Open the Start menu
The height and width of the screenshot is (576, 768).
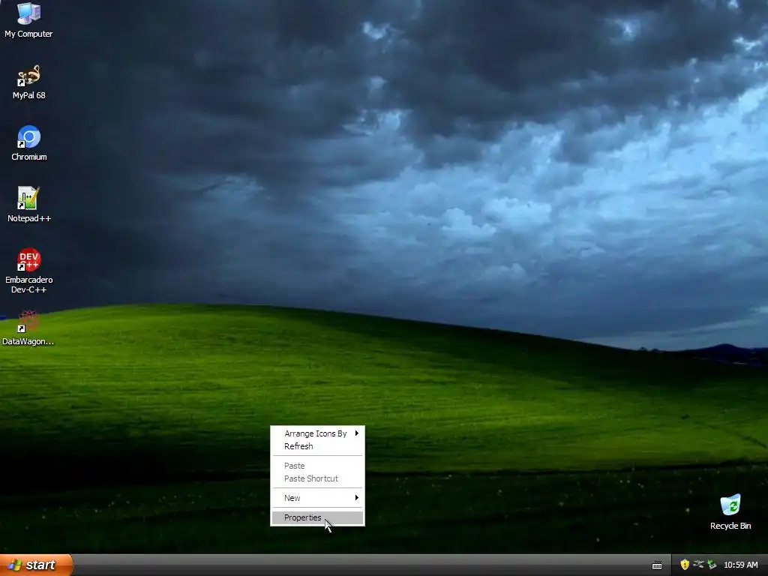[x=36, y=565]
